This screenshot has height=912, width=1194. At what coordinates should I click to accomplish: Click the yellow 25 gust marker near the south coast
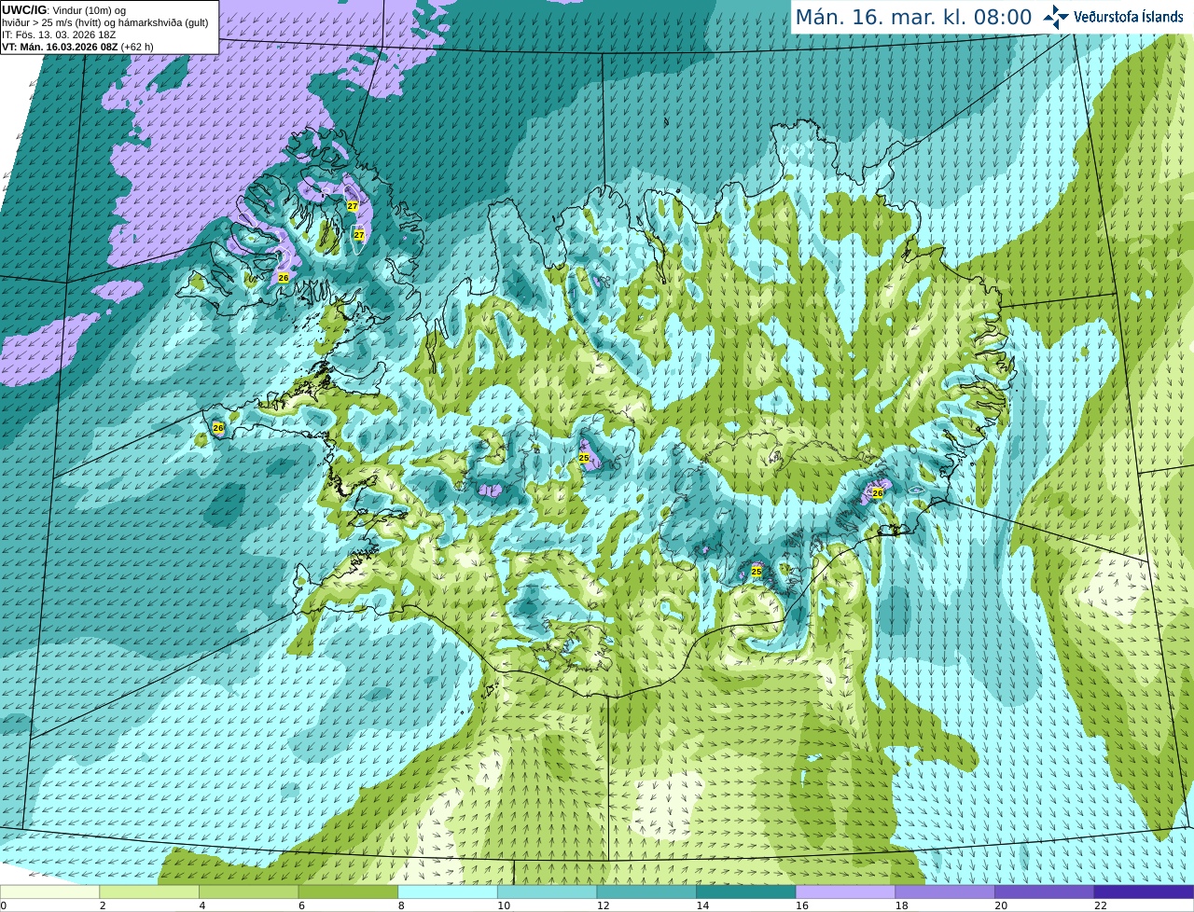[757, 572]
